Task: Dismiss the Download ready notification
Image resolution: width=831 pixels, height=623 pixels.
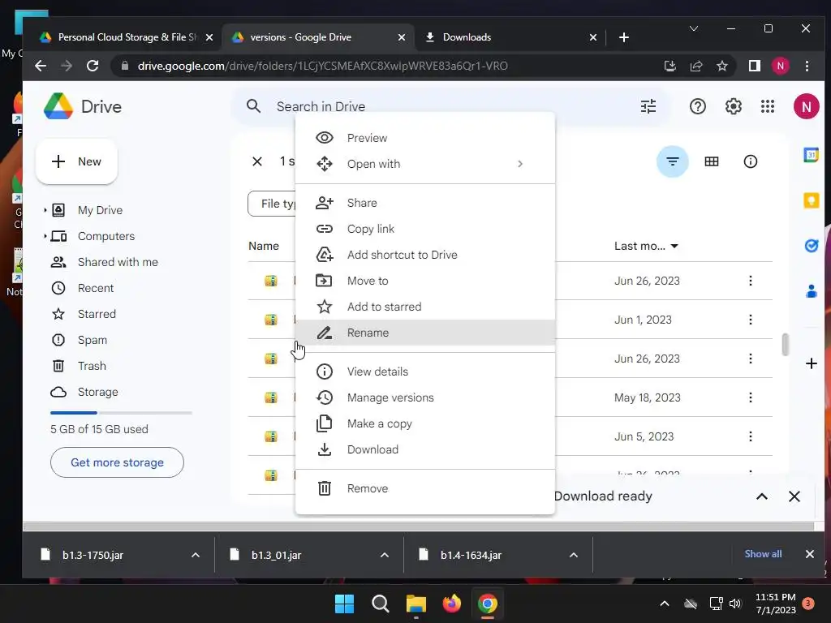Action: (794, 496)
